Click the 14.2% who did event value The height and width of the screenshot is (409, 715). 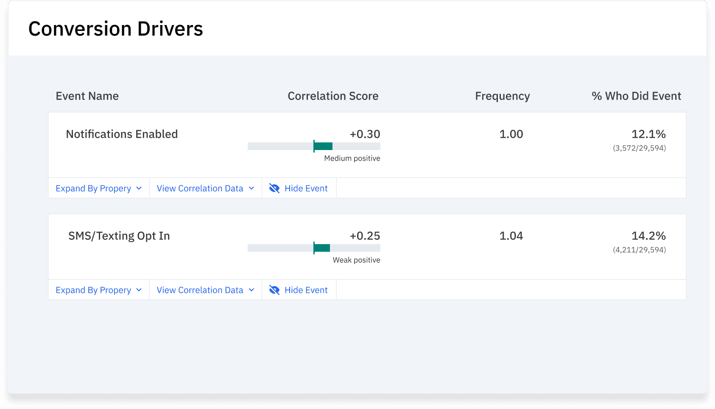pos(648,236)
